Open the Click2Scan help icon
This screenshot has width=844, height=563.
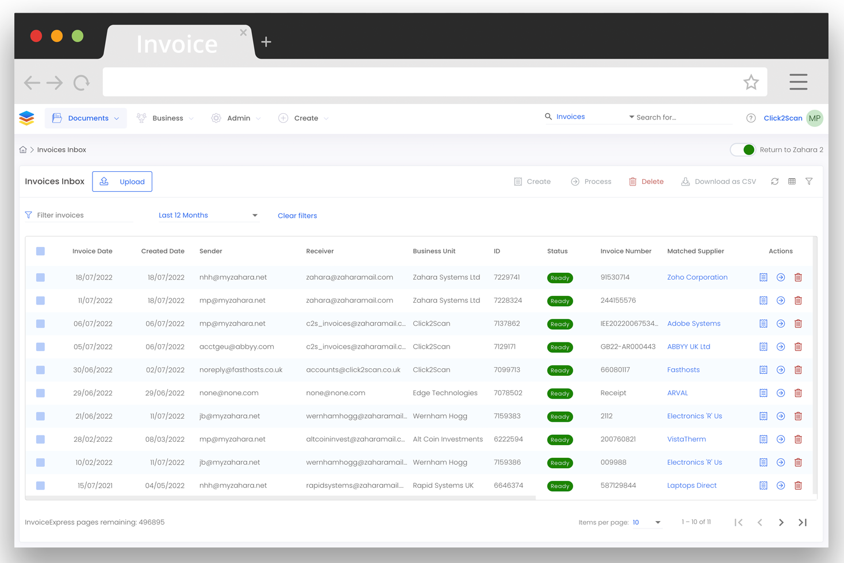[x=751, y=118]
